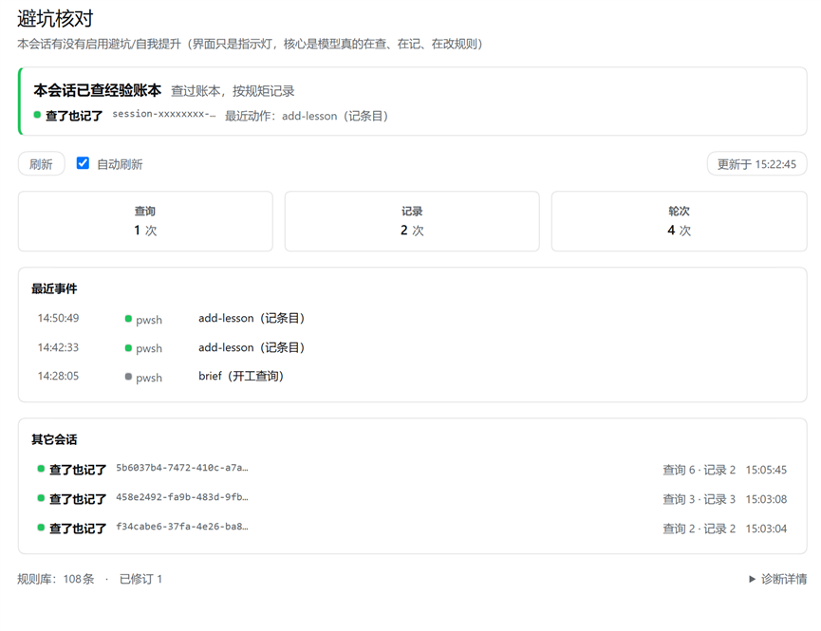Click the 14:28:05 event timestamp
This screenshot has width=821, height=631.
58,376
